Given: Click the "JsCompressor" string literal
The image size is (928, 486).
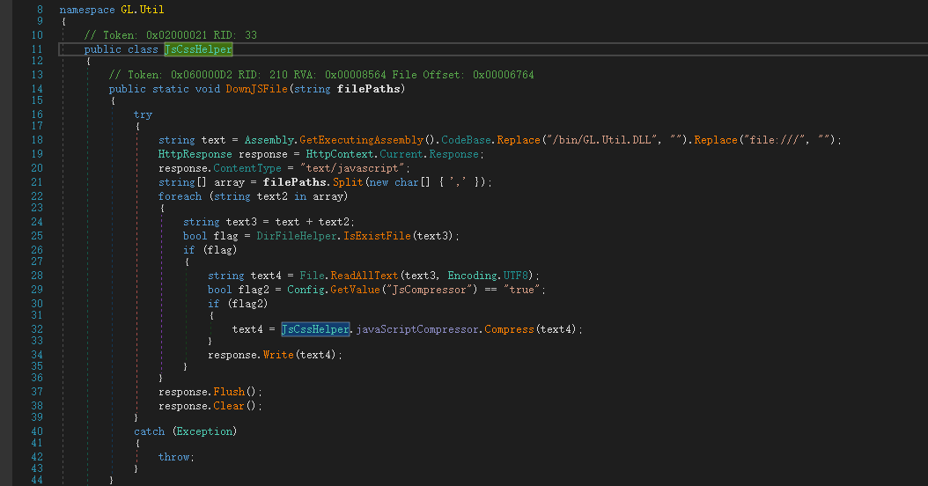Looking at the screenshot, I should [x=429, y=290].
